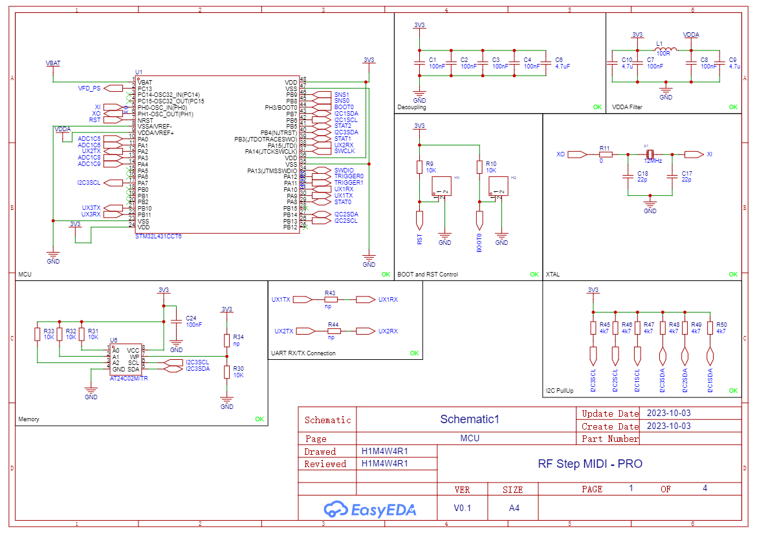Select resistor R10 10K symbol
Screen dimensions: 757x533
point(479,167)
